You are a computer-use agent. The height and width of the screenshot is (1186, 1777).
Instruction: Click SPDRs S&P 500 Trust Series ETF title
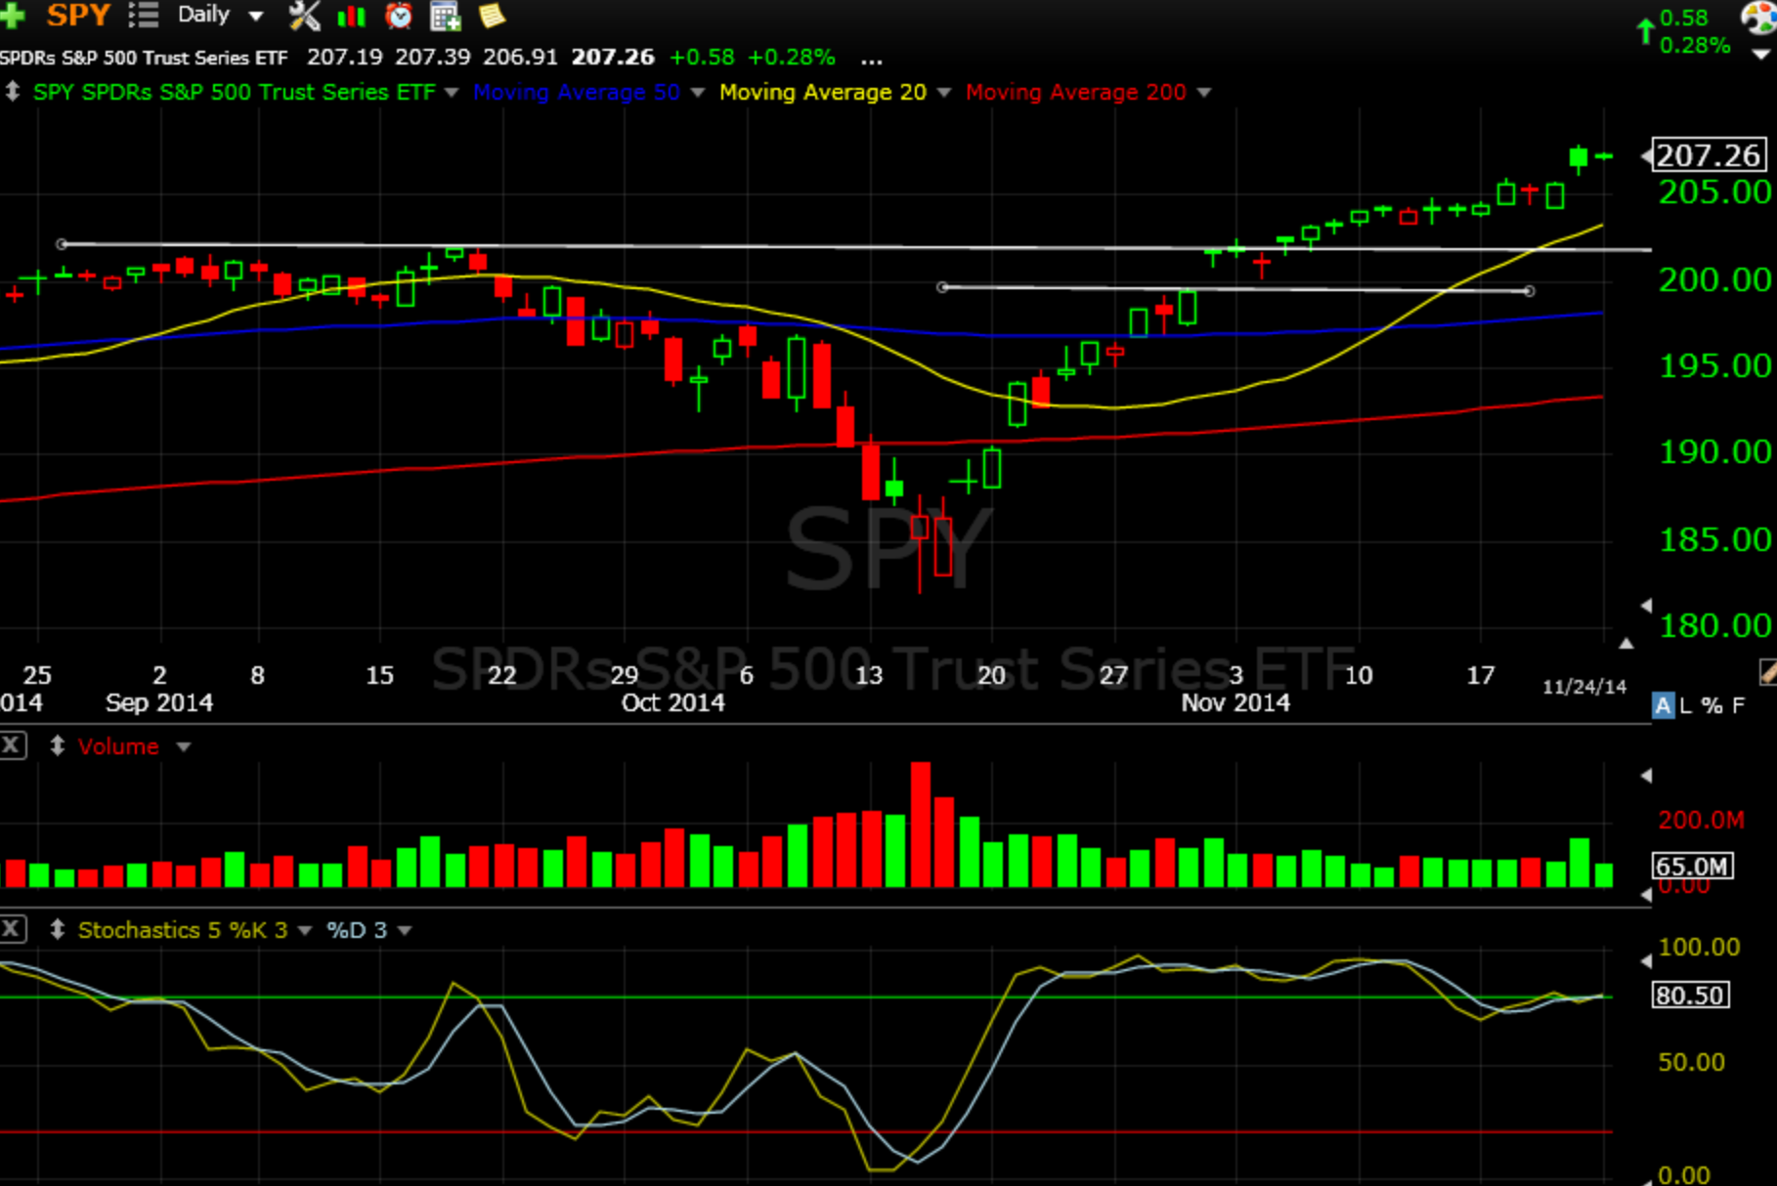pyautogui.click(x=144, y=58)
